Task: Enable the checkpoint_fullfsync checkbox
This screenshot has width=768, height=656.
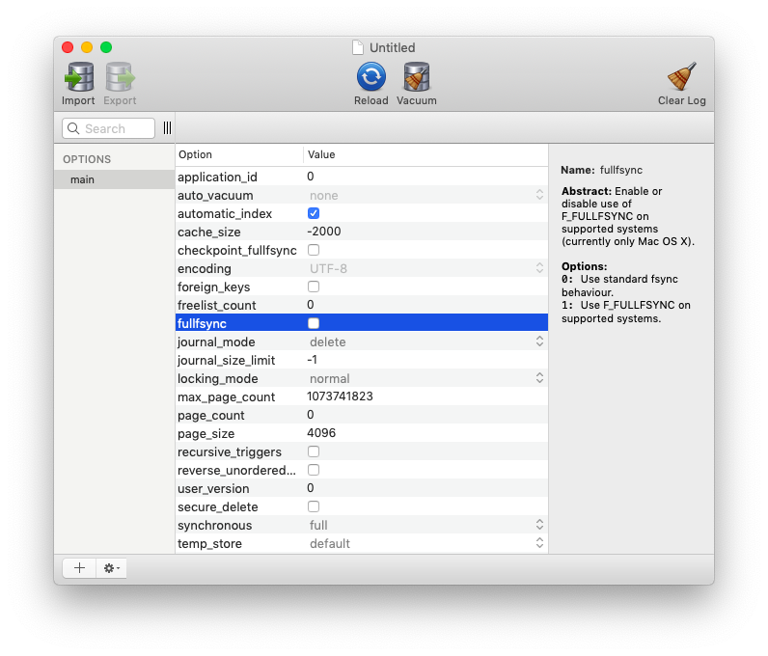Action: coord(314,250)
